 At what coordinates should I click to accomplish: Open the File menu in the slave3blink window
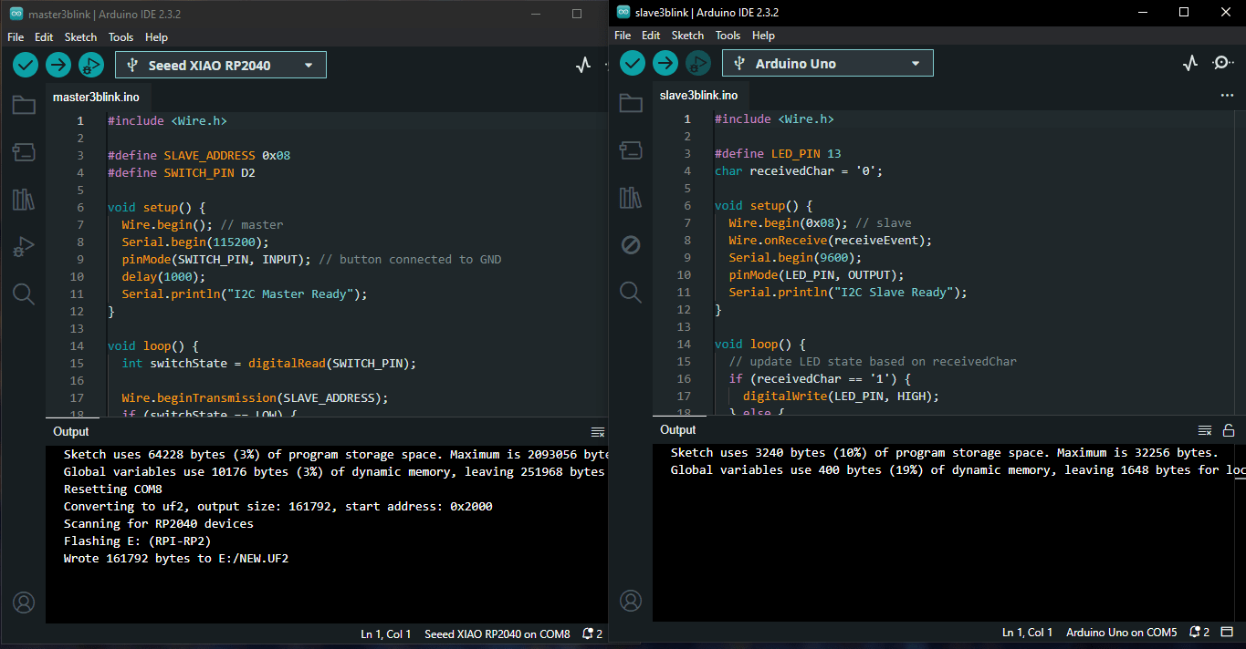point(623,36)
